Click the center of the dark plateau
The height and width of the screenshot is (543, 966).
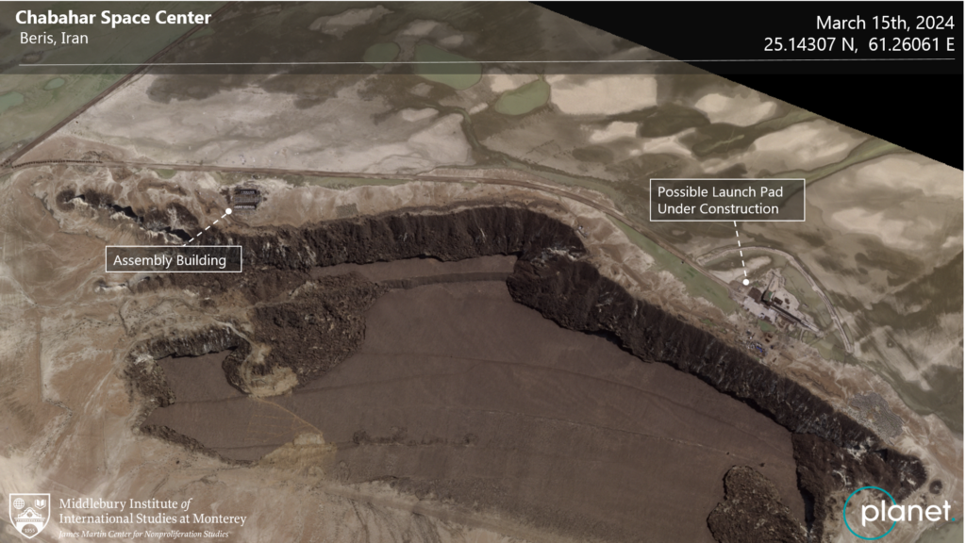click(491, 377)
